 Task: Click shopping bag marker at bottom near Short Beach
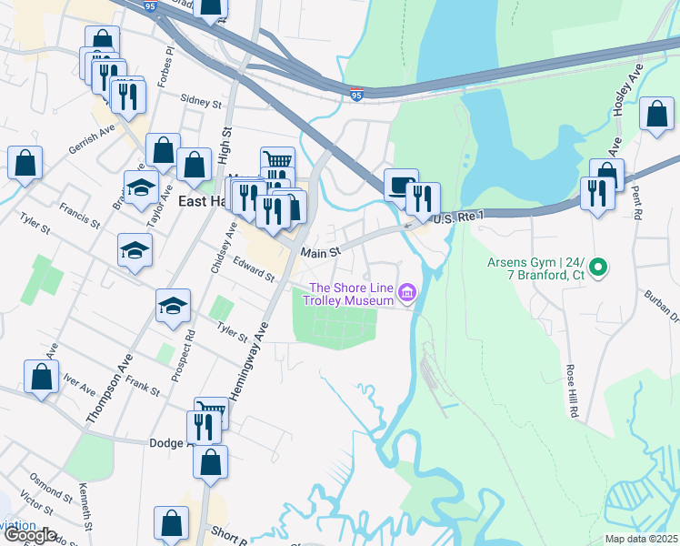click(x=171, y=523)
